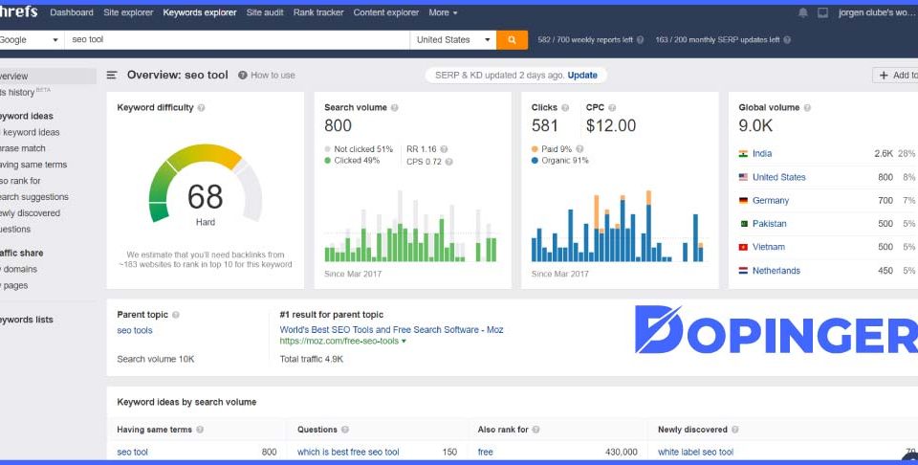Select Newly discovered in sidebar
Viewport: 918px width, 465px height.
click(30, 213)
